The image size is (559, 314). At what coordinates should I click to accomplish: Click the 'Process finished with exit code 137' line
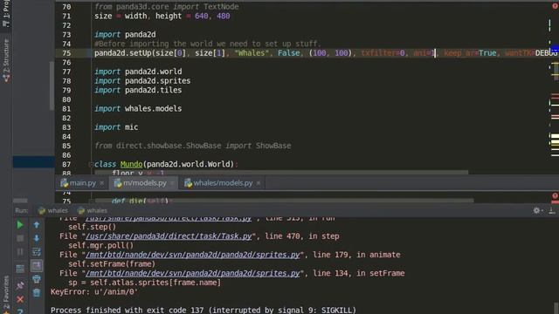pos(204,310)
